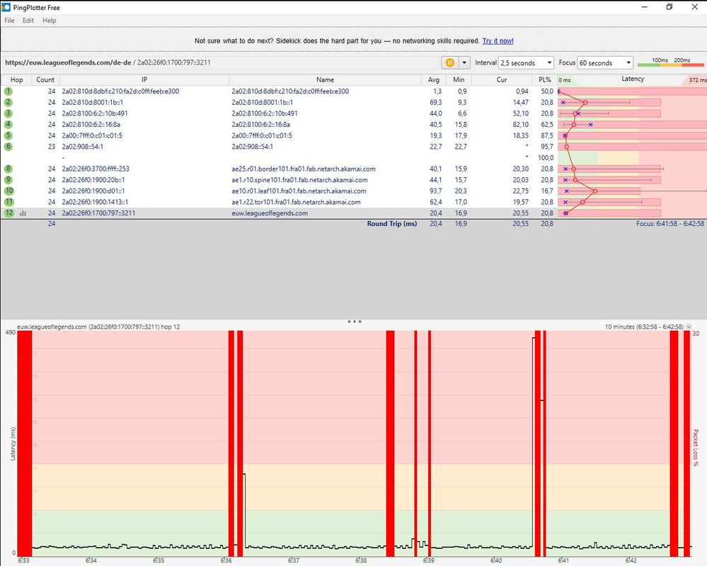This screenshot has height=566, width=707.
Task: Click the three-dot splitter handle above timeline graph
Action: point(355,322)
